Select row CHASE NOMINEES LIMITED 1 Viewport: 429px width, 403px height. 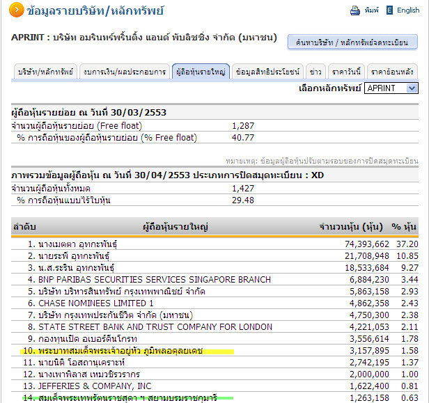(x=214, y=303)
